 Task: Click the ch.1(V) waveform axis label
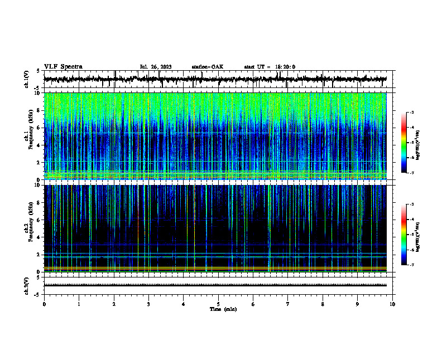pyautogui.click(x=27, y=79)
